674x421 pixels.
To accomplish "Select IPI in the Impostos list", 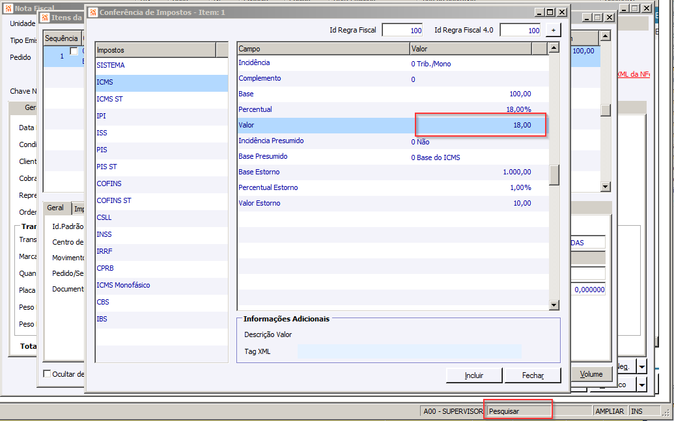I will [x=161, y=116].
